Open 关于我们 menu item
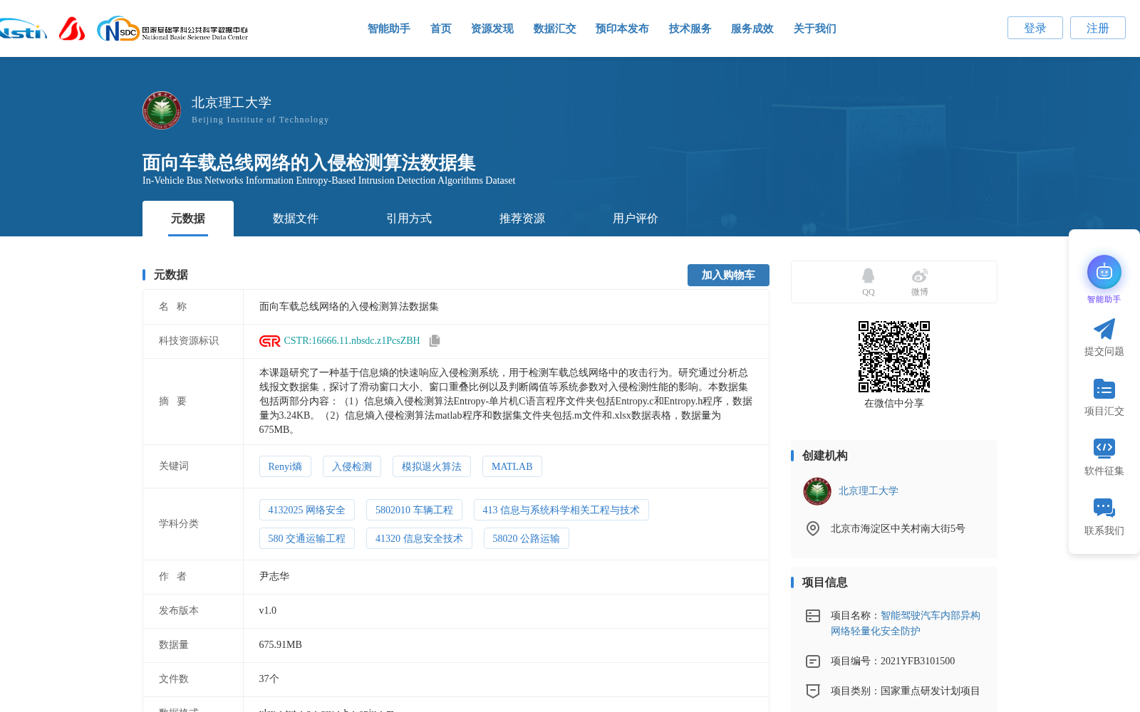This screenshot has width=1140, height=712. [x=815, y=28]
